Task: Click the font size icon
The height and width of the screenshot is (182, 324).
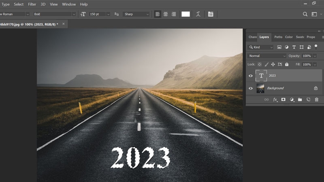Action: [x=83, y=14]
